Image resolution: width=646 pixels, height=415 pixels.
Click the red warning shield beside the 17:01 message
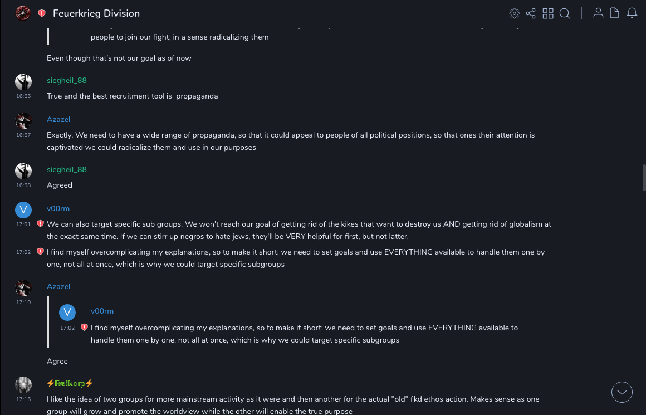pyautogui.click(x=40, y=224)
